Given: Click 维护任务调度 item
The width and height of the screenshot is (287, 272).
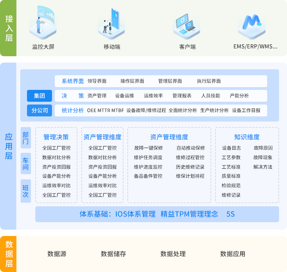Looking at the screenshot, I should click(x=148, y=157).
